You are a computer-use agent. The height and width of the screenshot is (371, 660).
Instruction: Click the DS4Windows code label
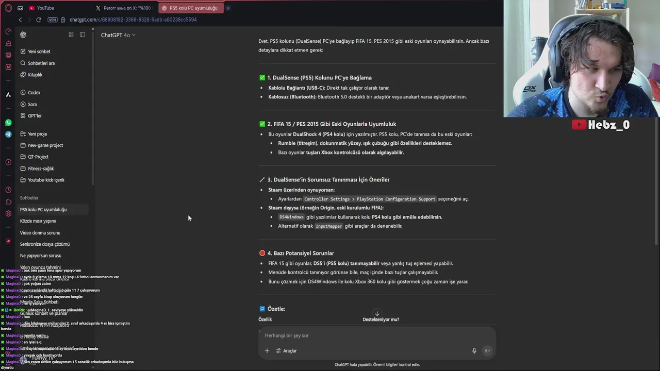tap(291, 217)
